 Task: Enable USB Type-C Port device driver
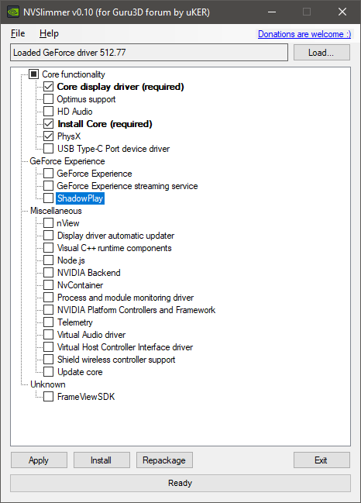click(48, 149)
